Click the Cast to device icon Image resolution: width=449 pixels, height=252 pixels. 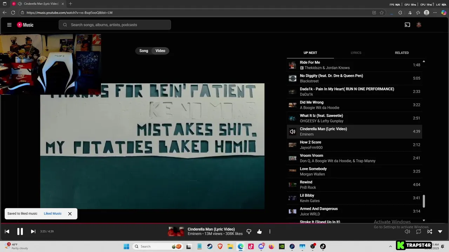tap(407, 25)
